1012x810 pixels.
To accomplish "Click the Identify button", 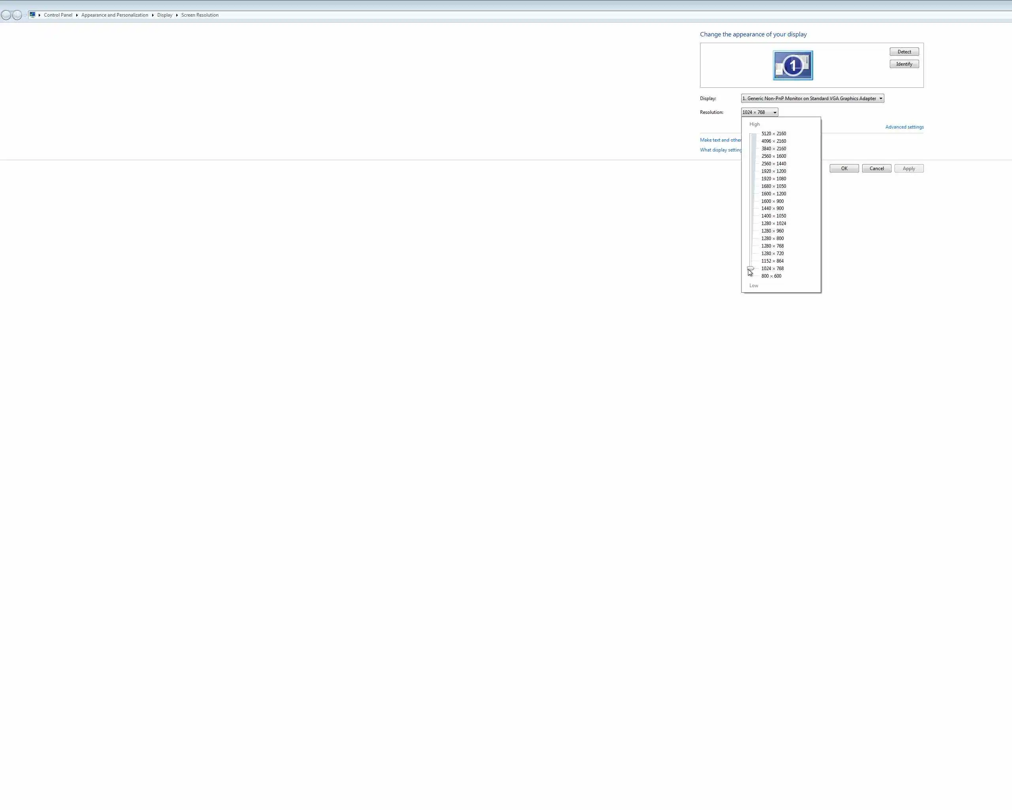I will [904, 64].
